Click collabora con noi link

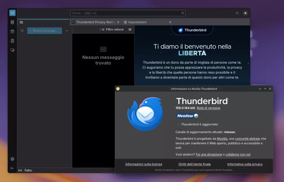pyautogui.click(x=238, y=155)
